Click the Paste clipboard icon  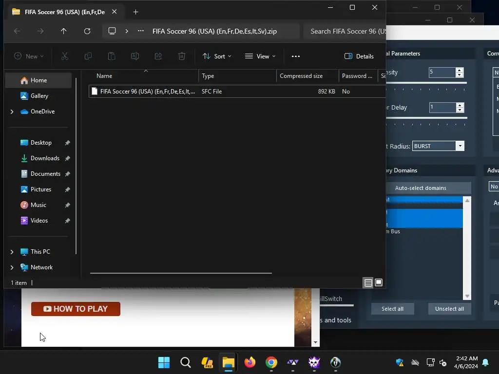click(112, 56)
